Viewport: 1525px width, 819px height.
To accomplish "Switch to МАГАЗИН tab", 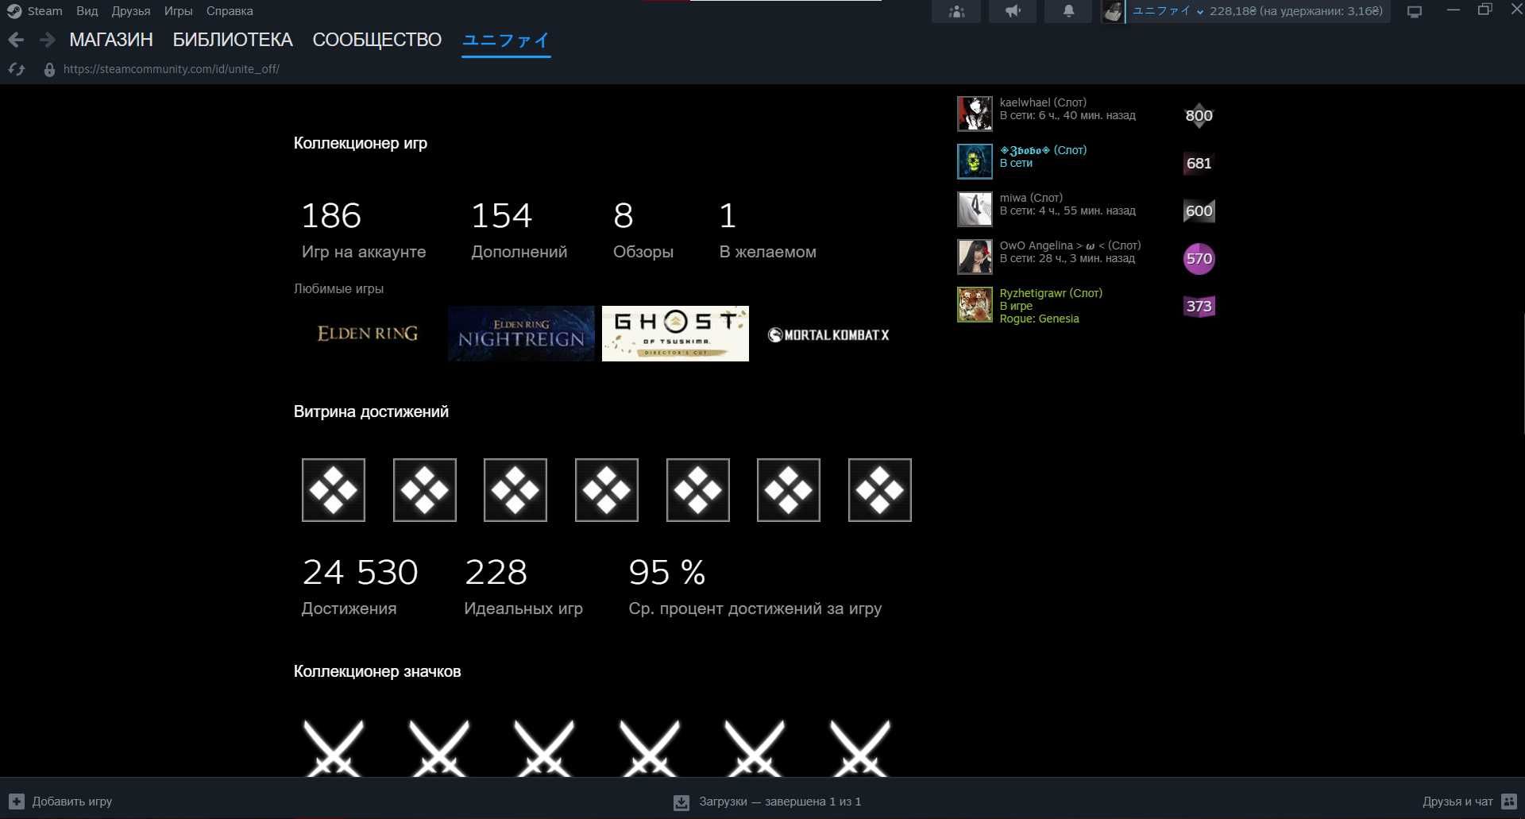I will [111, 40].
